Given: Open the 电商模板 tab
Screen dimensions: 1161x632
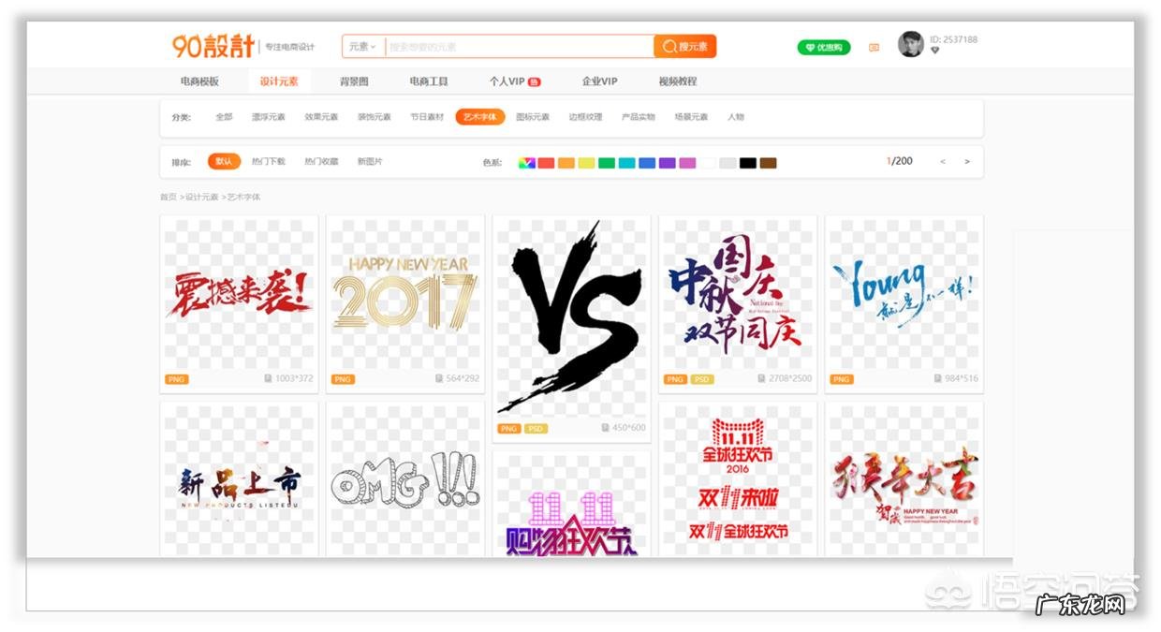Looking at the screenshot, I should tap(199, 81).
